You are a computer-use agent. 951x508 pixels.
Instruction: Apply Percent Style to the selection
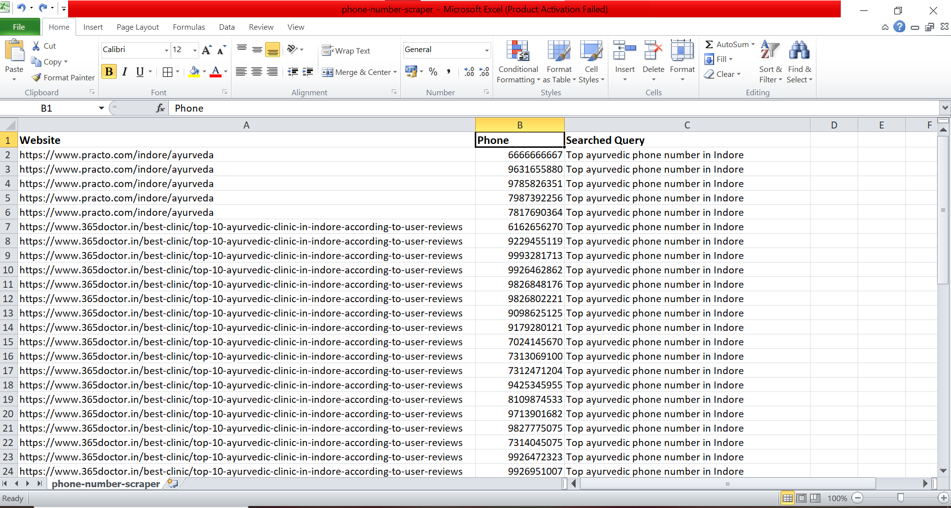[433, 72]
